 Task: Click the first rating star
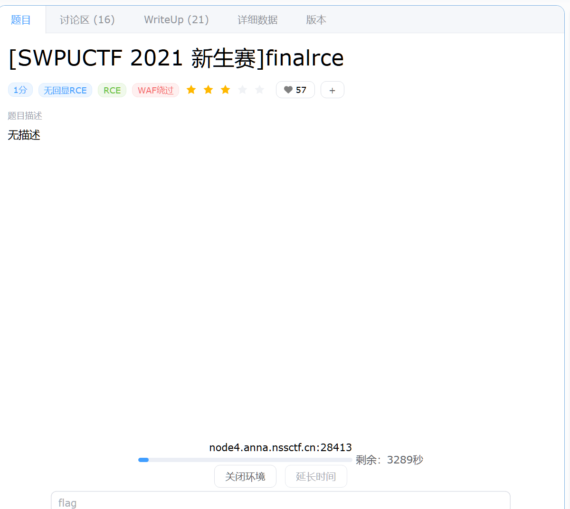[191, 90]
